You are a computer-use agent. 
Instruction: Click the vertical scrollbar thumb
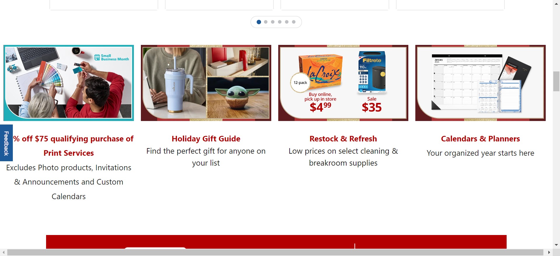click(556, 81)
